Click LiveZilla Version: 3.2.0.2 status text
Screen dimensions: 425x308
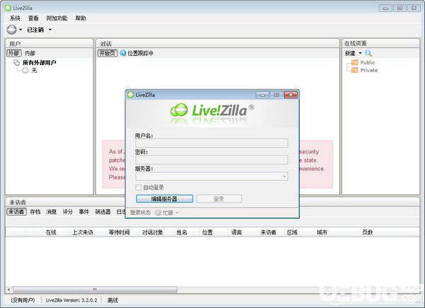coord(72,300)
